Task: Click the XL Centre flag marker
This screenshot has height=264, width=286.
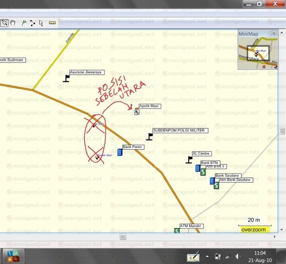Action: [189, 159]
